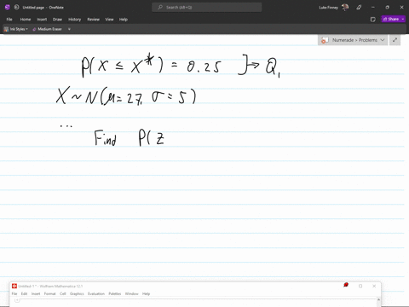Select the Medium Eraser tool
409x307 pixels.
coord(47,29)
